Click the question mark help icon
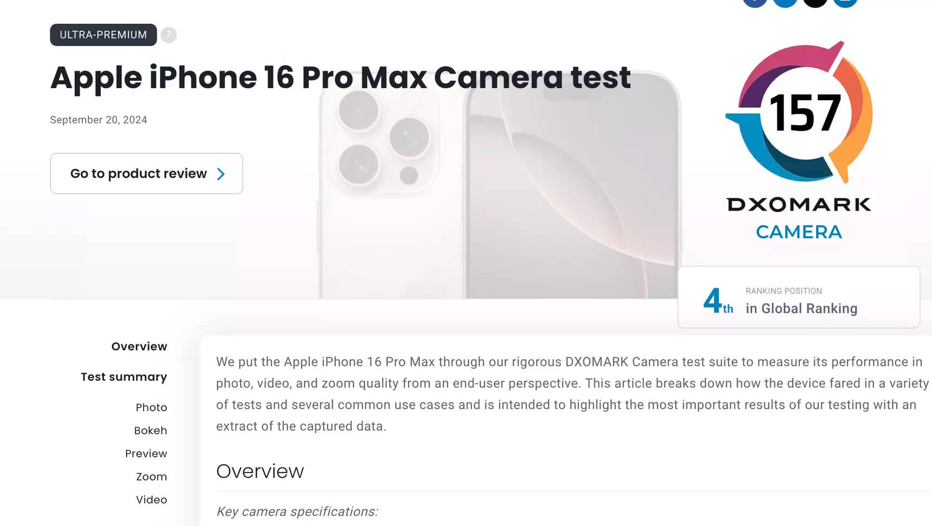Screen dimensions: 932x526 169,35
